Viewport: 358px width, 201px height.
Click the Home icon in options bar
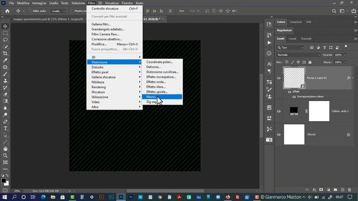point(7,11)
